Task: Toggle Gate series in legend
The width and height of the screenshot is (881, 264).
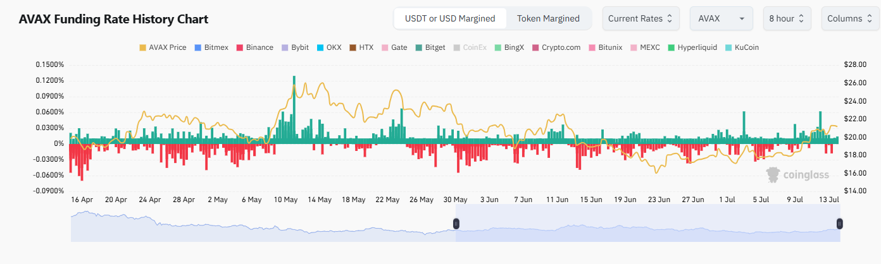Action: click(394, 47)
